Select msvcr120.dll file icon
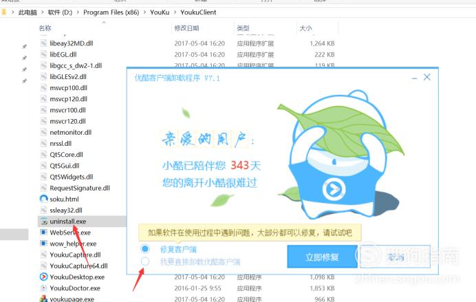 44,121
